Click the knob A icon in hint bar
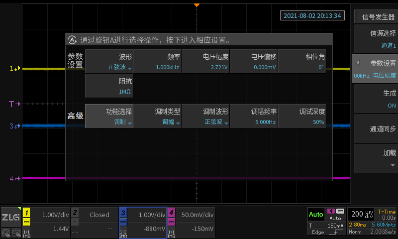The width and height of the screenshot is (398, 239). pyautogui.click(x=72, y=40)
